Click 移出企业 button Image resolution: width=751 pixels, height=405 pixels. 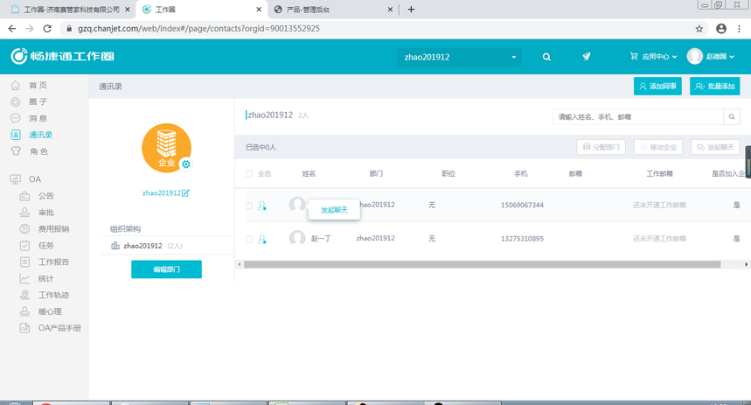point(658,147)
